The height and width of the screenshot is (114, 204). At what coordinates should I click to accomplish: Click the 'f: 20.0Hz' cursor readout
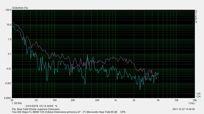17,103
